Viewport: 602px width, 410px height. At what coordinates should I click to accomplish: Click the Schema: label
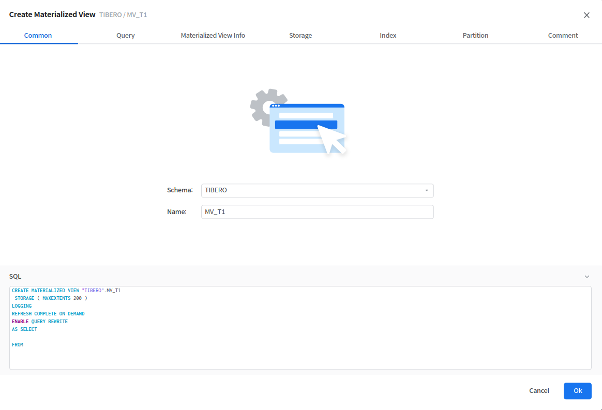pyautogui.click(x=179, y=190)
